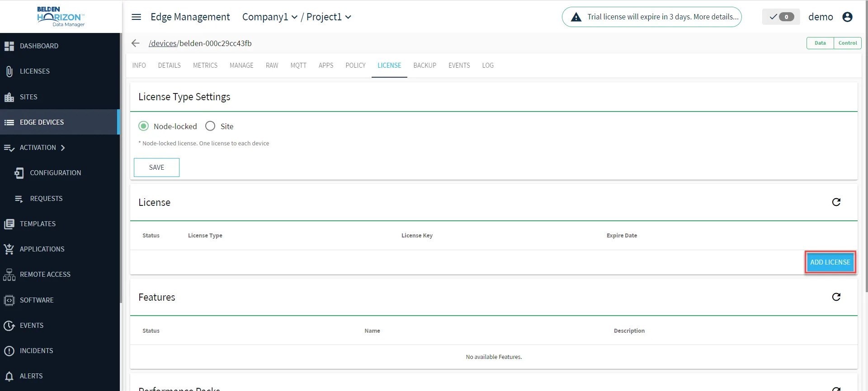Follow the /devices breadcrumb link

click(x=163, y=43)
